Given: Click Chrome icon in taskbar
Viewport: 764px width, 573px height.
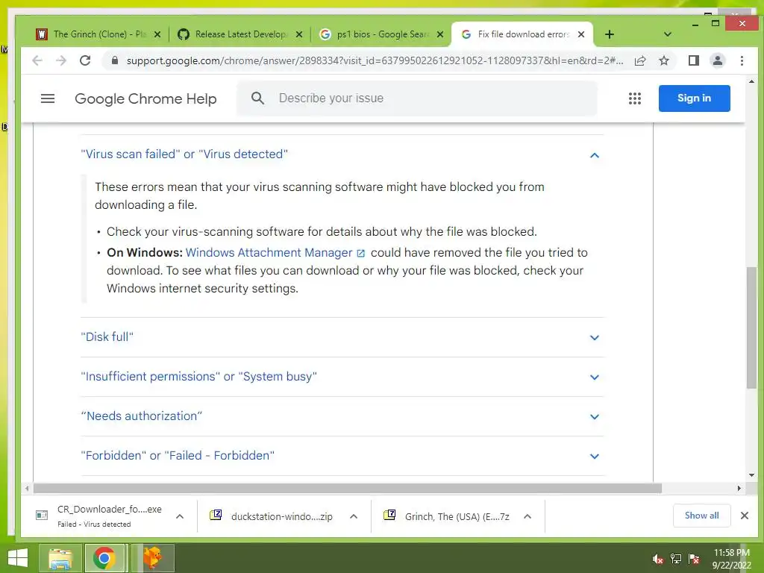Looking at the screenshot, I should click(x=104, y=558).
